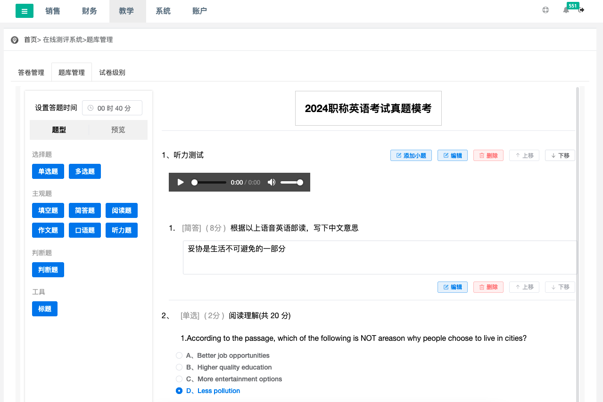This screenshot has width=603, height=402.
Task: Adjust the audio volume slider
Action: [x=291, y=182]
